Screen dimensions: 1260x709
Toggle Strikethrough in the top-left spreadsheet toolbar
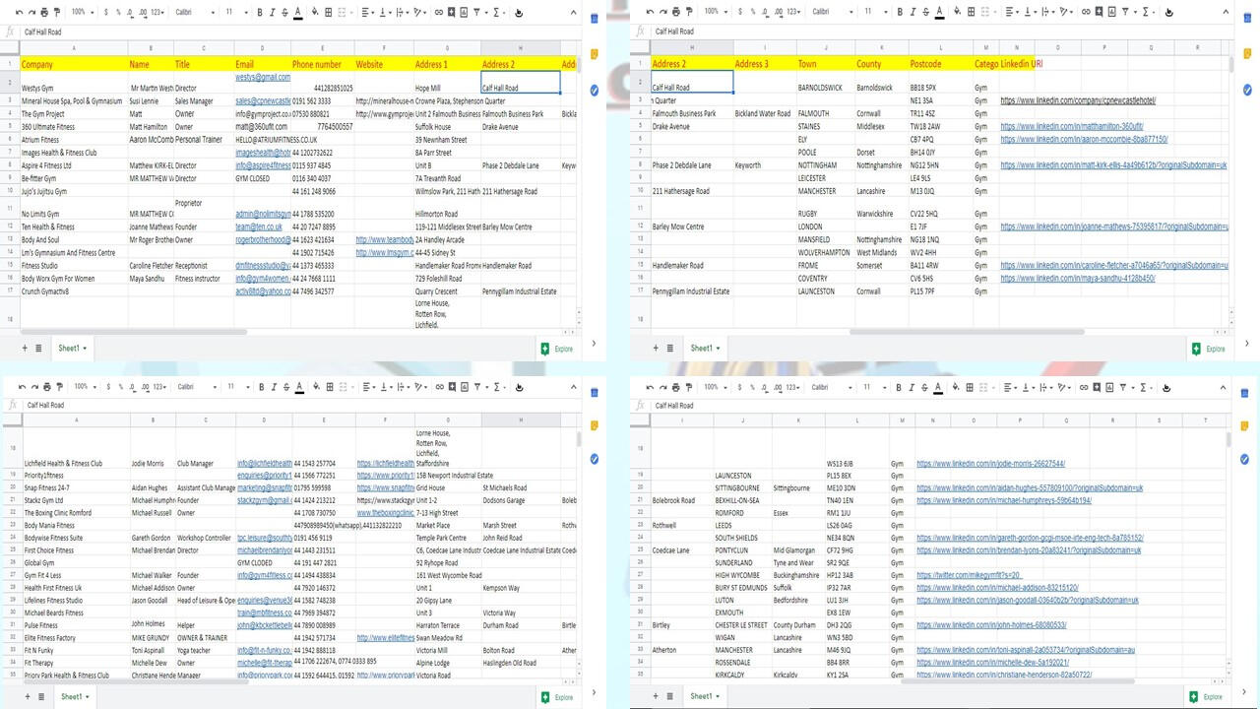tap(285, 13)
